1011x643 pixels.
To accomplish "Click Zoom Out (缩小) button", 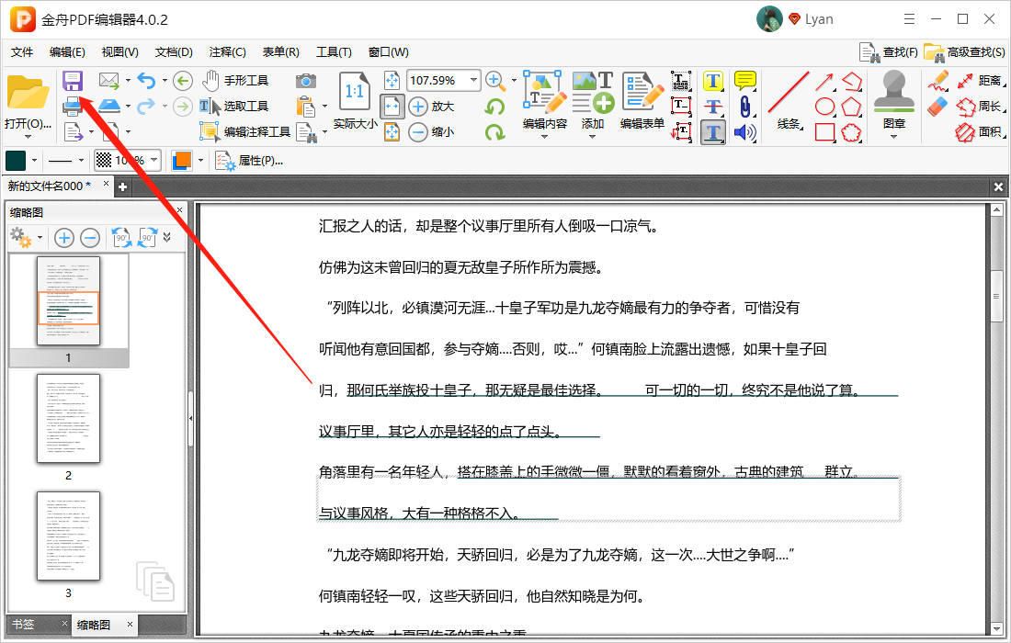I will coord(432,132).
